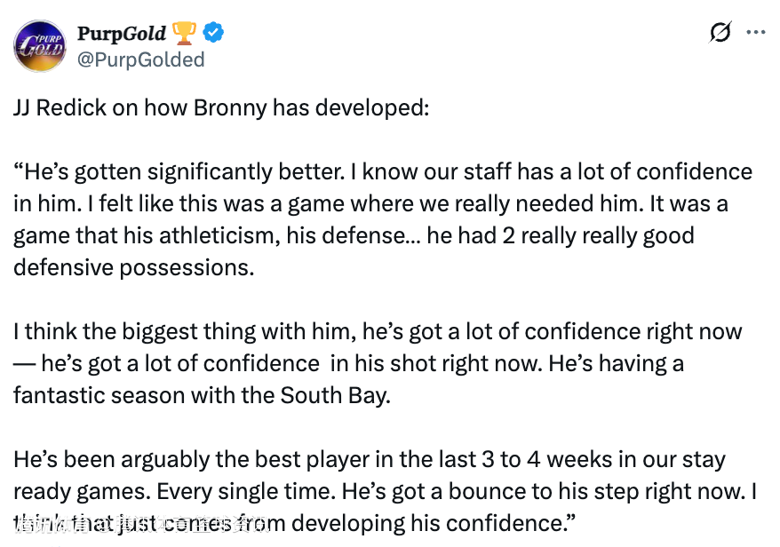Click the Grok slashed-circle icon
The height and width of the screenshot is (547, 780).
pyautogui.click(x=720, y=33)
